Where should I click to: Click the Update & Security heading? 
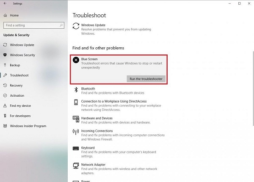tap(17, 35)
